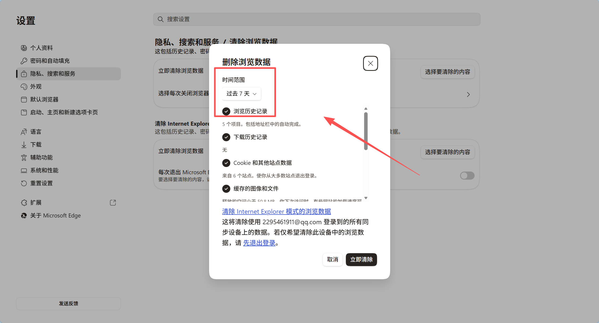Click the profile icon beside 个人资料
599x323 pixels.
24,48
